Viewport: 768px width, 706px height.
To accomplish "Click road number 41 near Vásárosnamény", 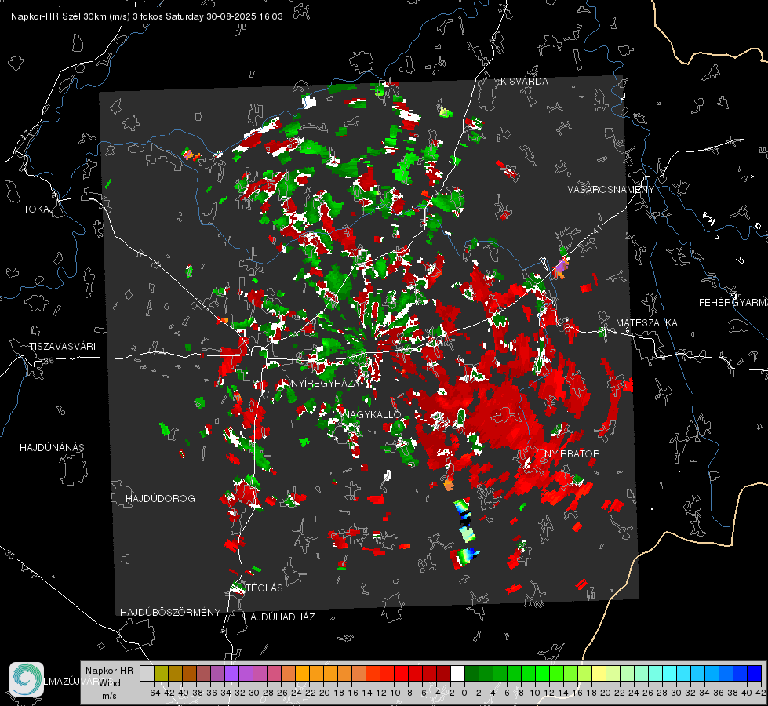I will tap(597, 228).
